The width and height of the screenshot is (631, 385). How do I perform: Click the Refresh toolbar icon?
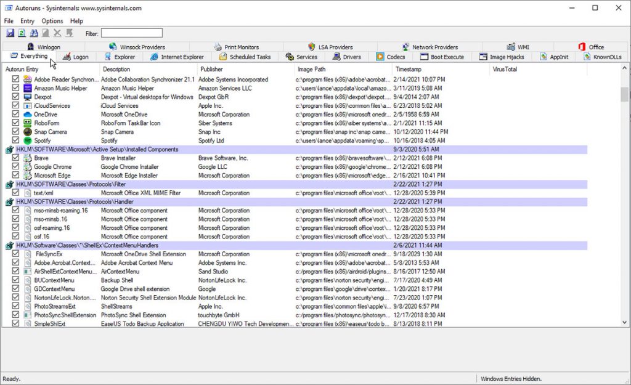[22, 33]
